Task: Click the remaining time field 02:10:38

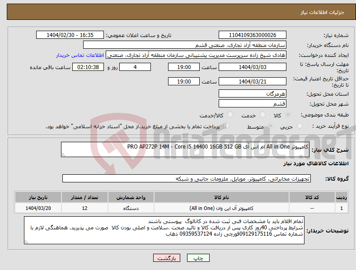Action: pyautogui.click(x=88, y=67)
